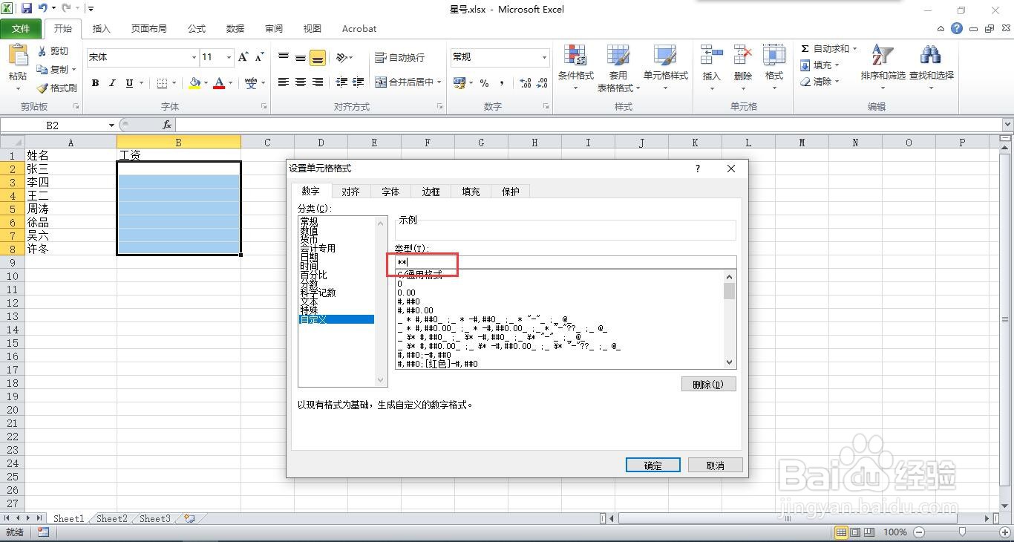Screen dimensions: 1014x542
Task: Click top align icon
Action: (x=284, y=57)
